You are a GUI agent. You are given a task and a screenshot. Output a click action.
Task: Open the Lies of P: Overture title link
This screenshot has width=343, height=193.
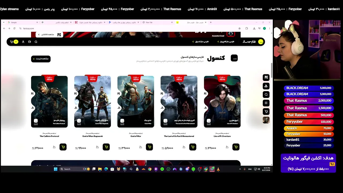[x=222, y=136]
